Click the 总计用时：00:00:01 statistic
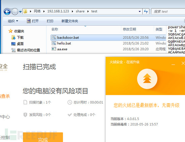 (85, 102)
